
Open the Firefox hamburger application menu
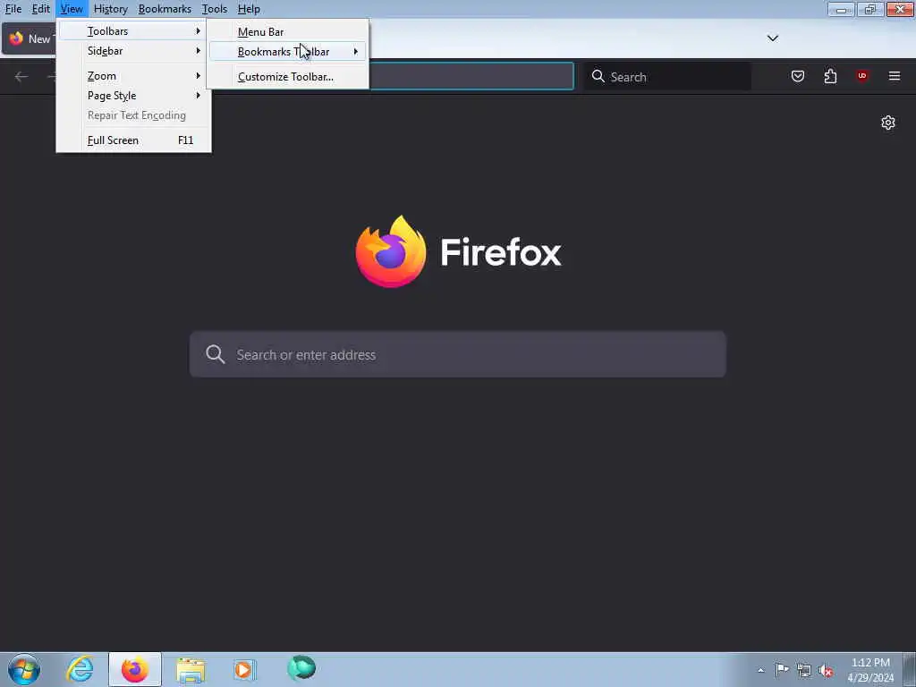[x=894, y=76]
